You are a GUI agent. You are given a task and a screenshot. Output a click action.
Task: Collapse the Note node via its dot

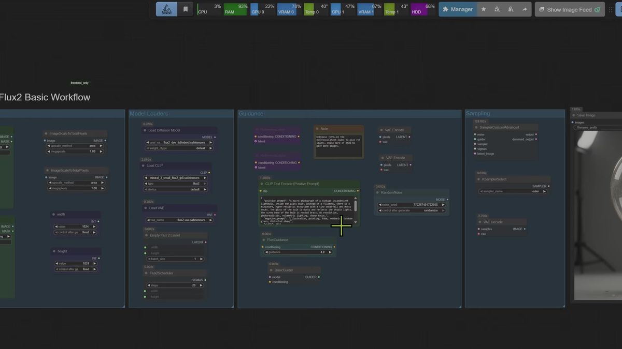(x=317, y=129)
